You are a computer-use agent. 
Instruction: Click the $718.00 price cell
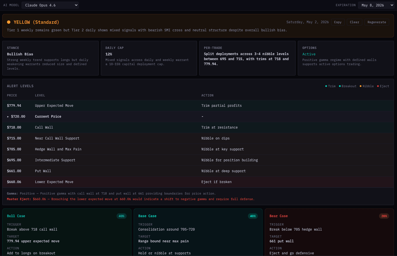click(x=14, y=127)
